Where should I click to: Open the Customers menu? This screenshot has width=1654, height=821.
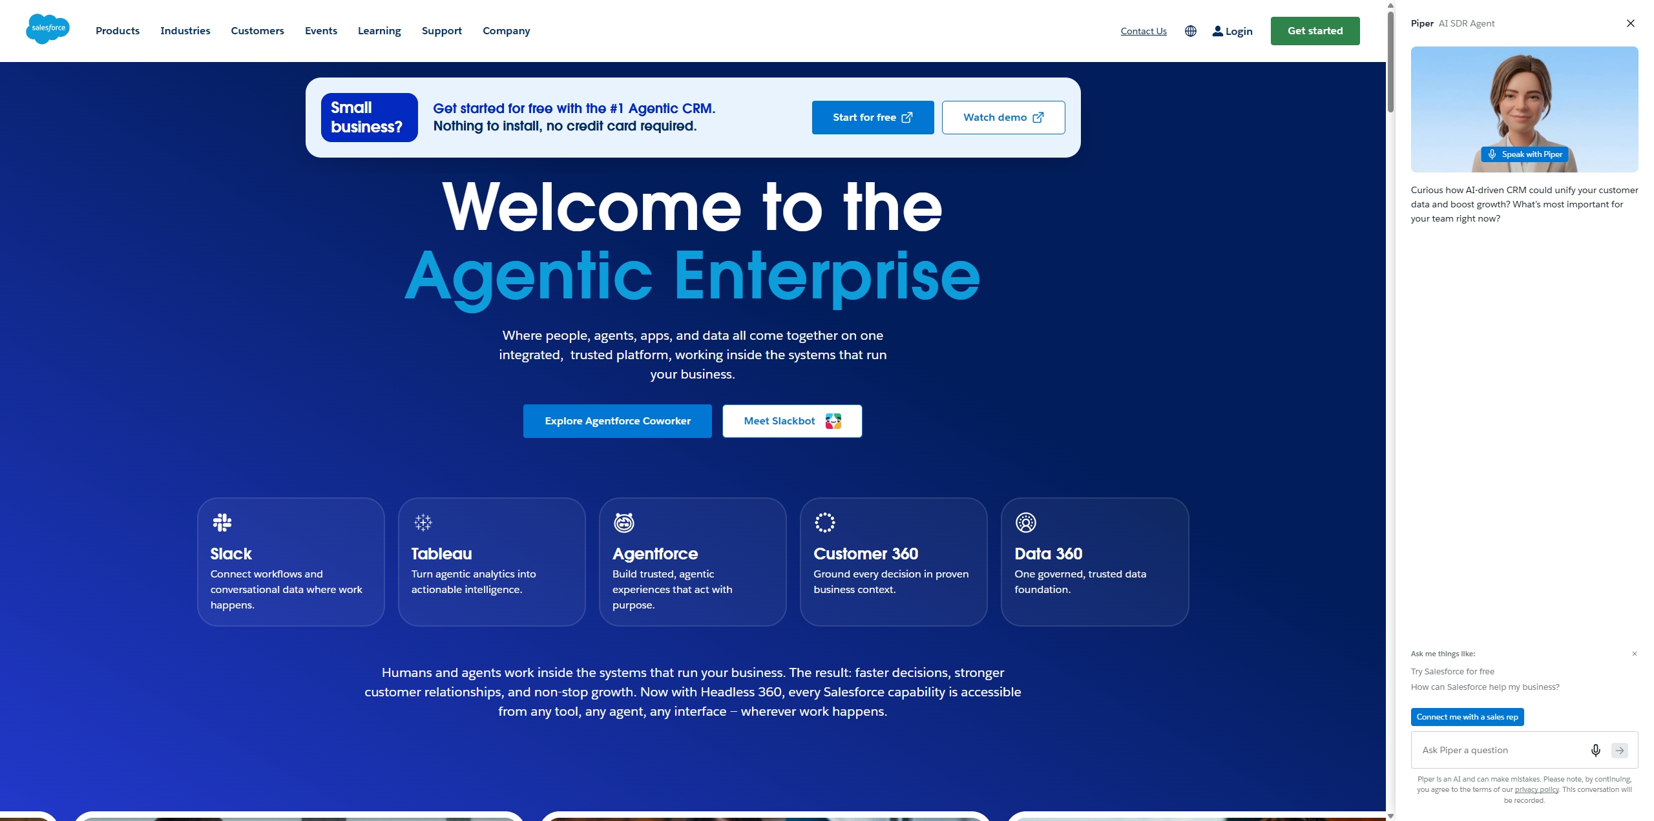pyautogui.click(x=258, y=31)
